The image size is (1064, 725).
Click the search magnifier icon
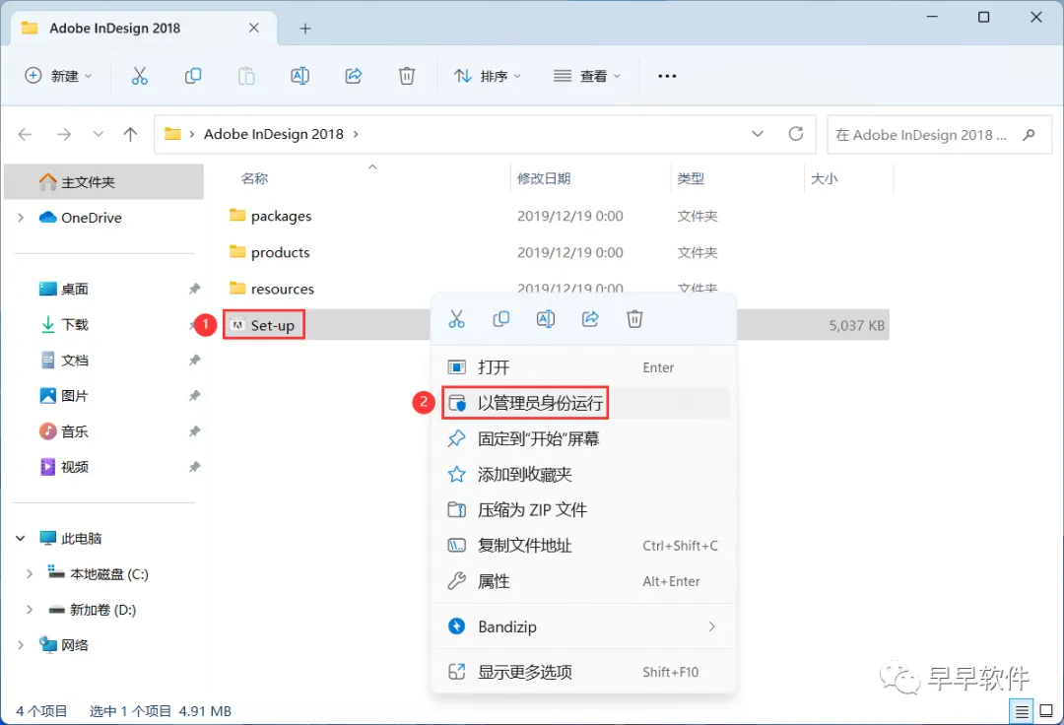1029,134
